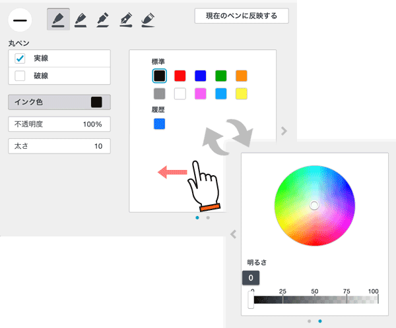Pick the black standard color swatch
This screenshot has width=396, height=328.
click(x=159, y=76)
